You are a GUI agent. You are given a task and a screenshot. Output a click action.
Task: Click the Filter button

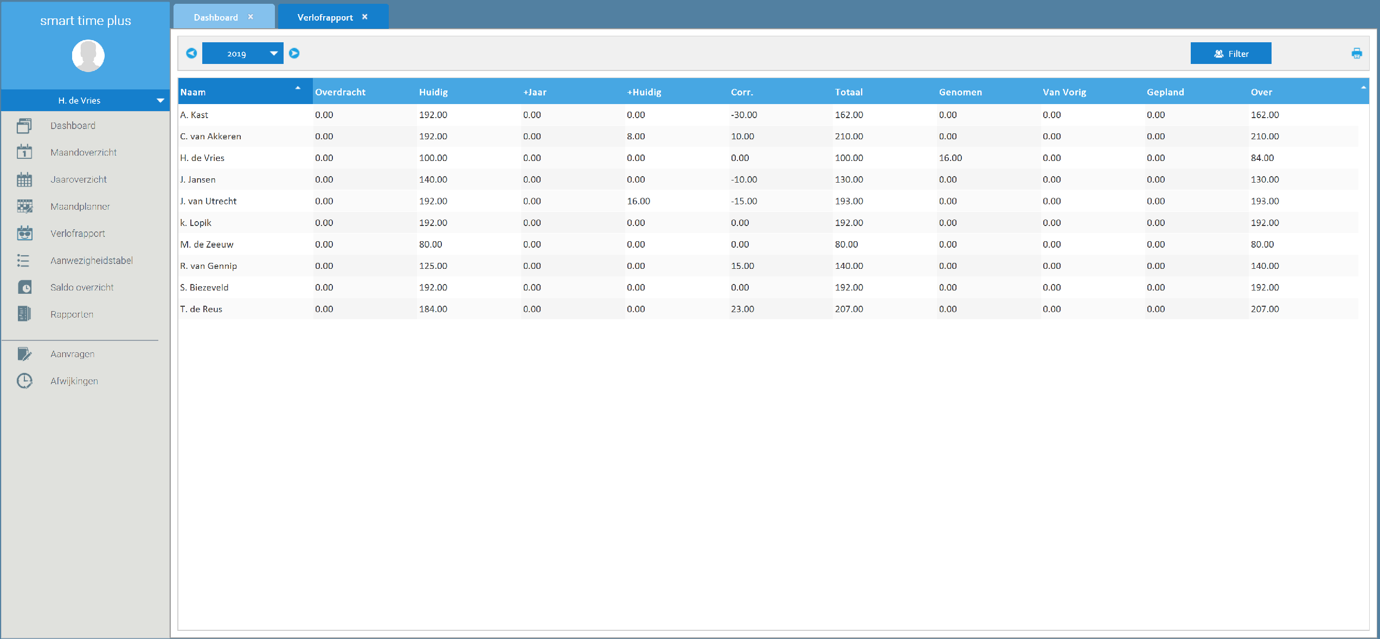point(1230,53)
